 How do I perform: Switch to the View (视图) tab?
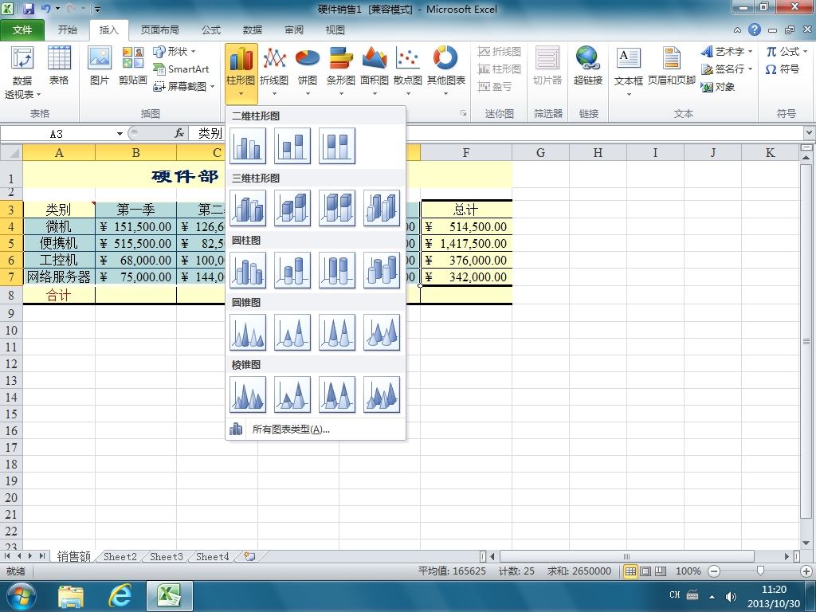[x=335, y=30]
